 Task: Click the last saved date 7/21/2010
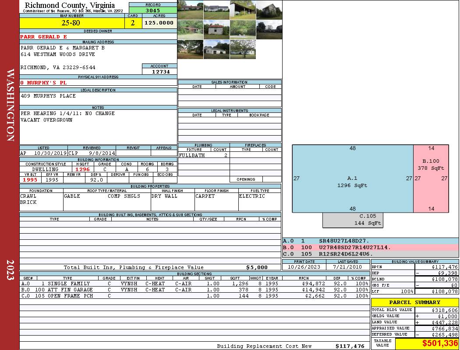click(347, 267)
